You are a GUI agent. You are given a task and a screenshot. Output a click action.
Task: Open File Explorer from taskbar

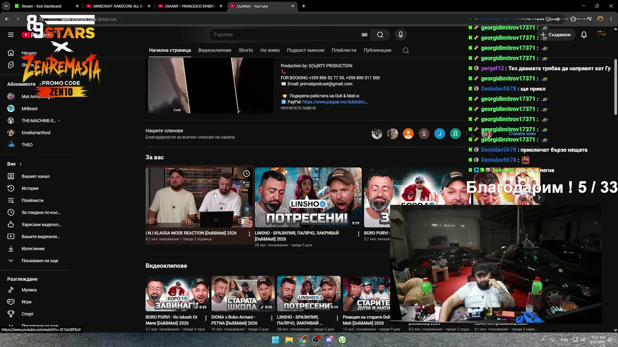coord(289,340)
